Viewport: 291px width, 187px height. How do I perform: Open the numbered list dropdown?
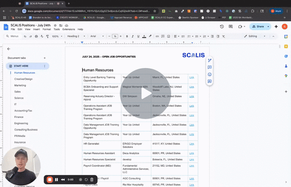[x=206, y=36]
